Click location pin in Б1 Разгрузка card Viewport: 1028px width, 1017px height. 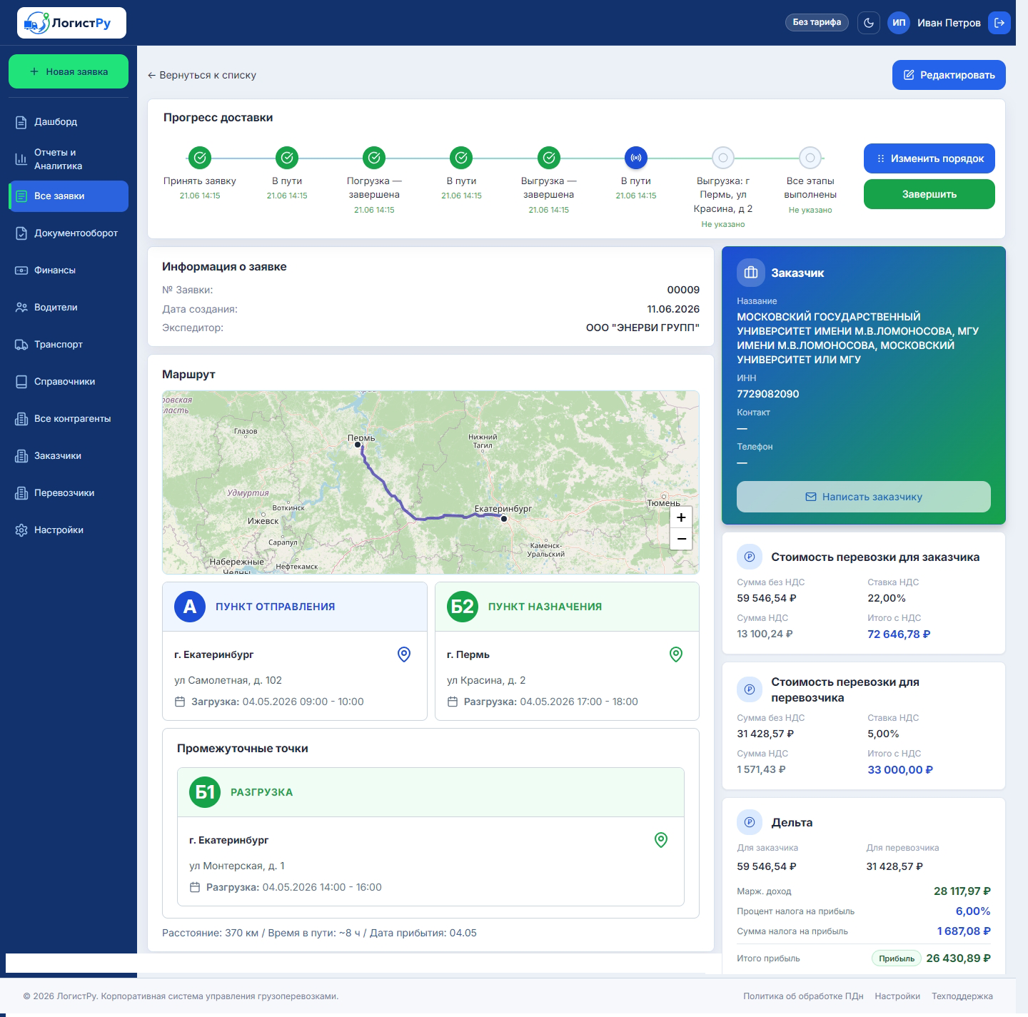click(x=661, y=840)
